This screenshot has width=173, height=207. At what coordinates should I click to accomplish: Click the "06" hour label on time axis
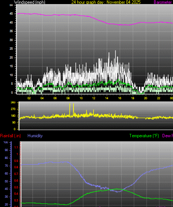(x=55, y=98)
